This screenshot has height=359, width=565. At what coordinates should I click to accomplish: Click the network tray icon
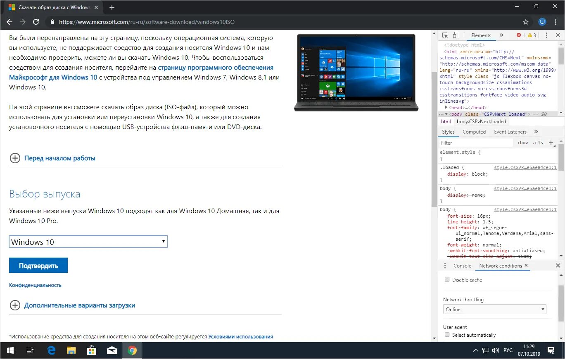(486, 350)
